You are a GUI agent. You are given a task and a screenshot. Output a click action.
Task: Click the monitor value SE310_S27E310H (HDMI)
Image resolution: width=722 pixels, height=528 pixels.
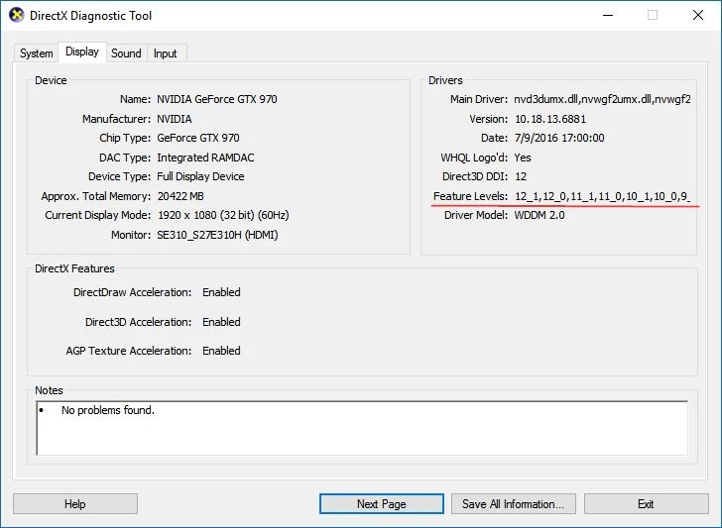point(217,235)
